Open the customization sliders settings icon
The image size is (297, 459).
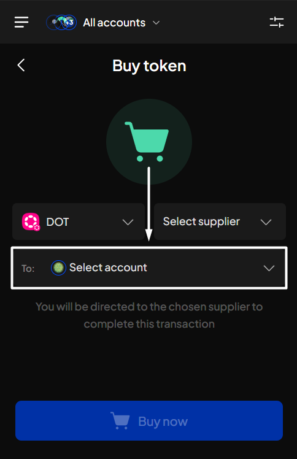277,22
